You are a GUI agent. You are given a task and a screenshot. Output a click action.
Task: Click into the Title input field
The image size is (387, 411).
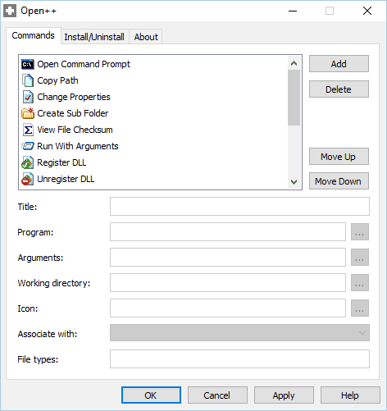[239, 207]
